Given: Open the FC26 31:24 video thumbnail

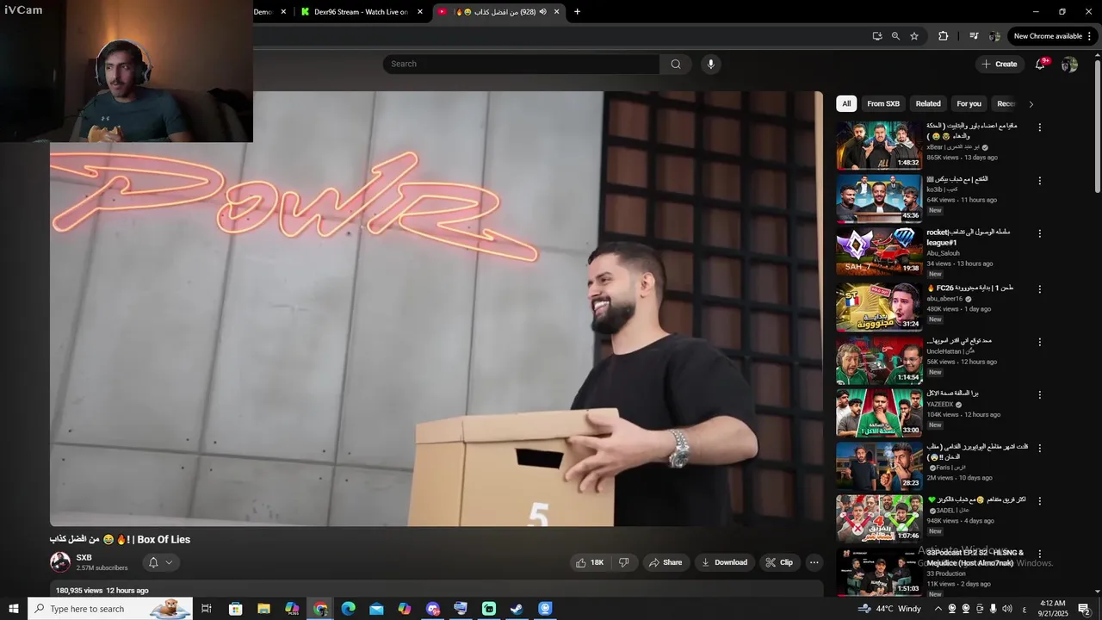Looking at the screenshot, I should point(879,307).
